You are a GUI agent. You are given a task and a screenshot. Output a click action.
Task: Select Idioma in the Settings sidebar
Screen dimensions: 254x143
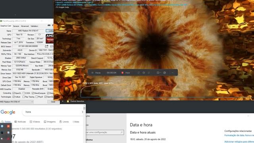[89, 140]
